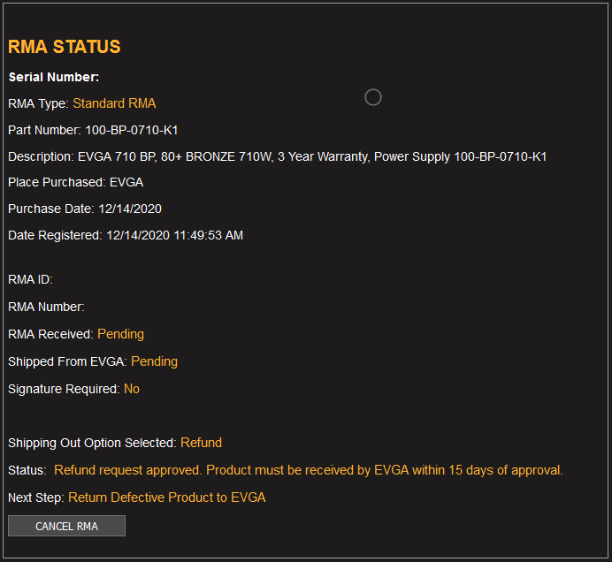Click the Signature Required No value
The height and width of the screenshot is (562, 612).
pos(132,389)
